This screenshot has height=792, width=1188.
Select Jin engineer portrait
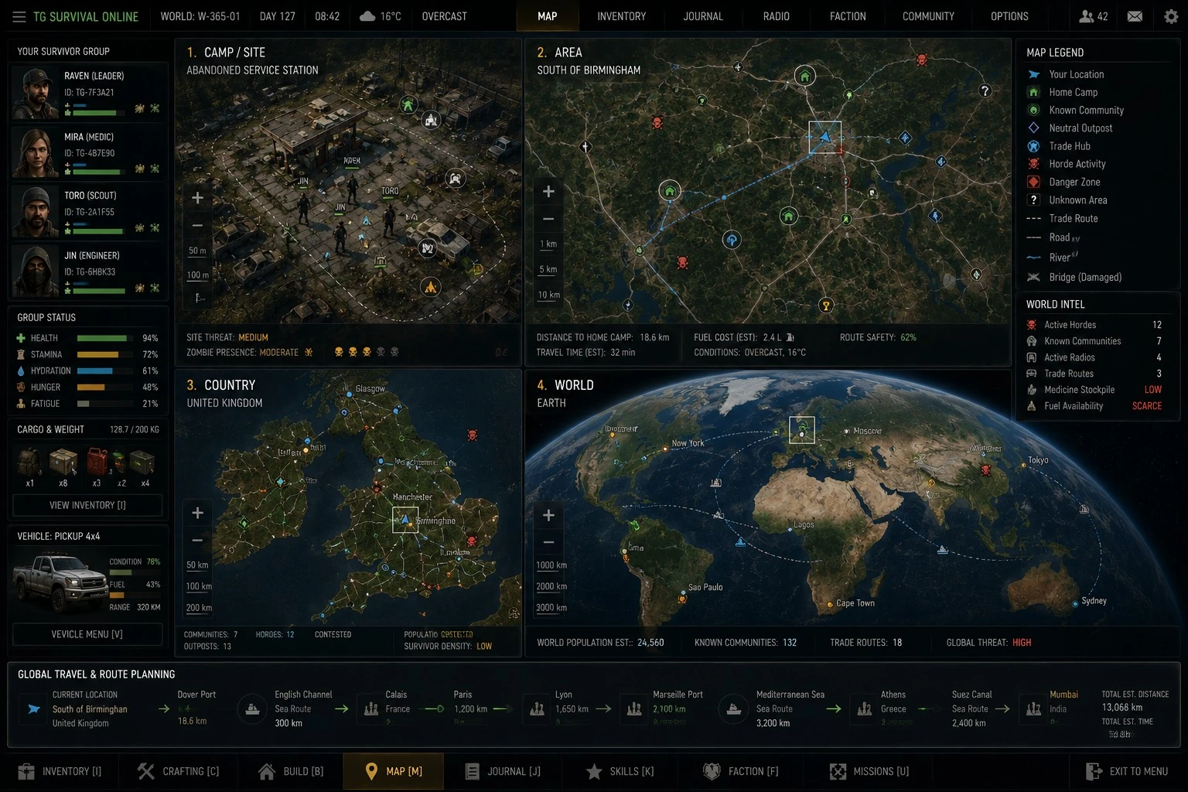pyautogui.click(x=36, y=271)
